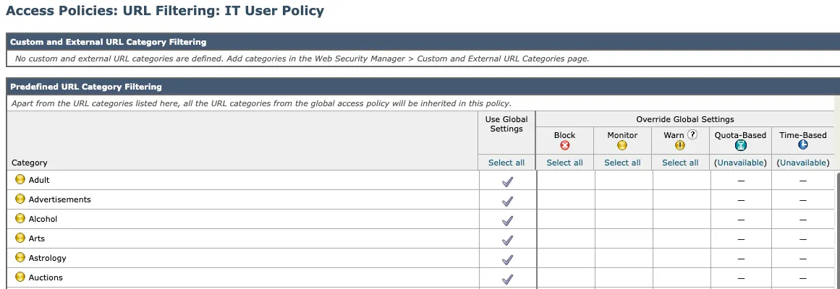Select all under Monitor column

point(622,163)
